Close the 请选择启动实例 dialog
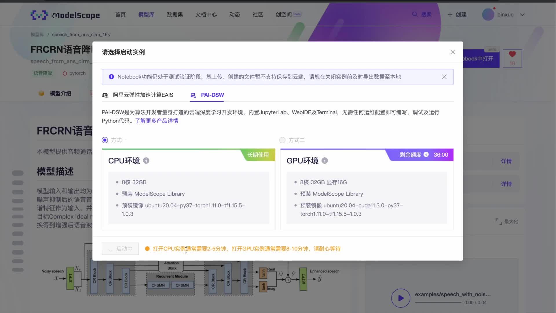The height and width of the screenshot is (313, 556). tap(453, 52)
